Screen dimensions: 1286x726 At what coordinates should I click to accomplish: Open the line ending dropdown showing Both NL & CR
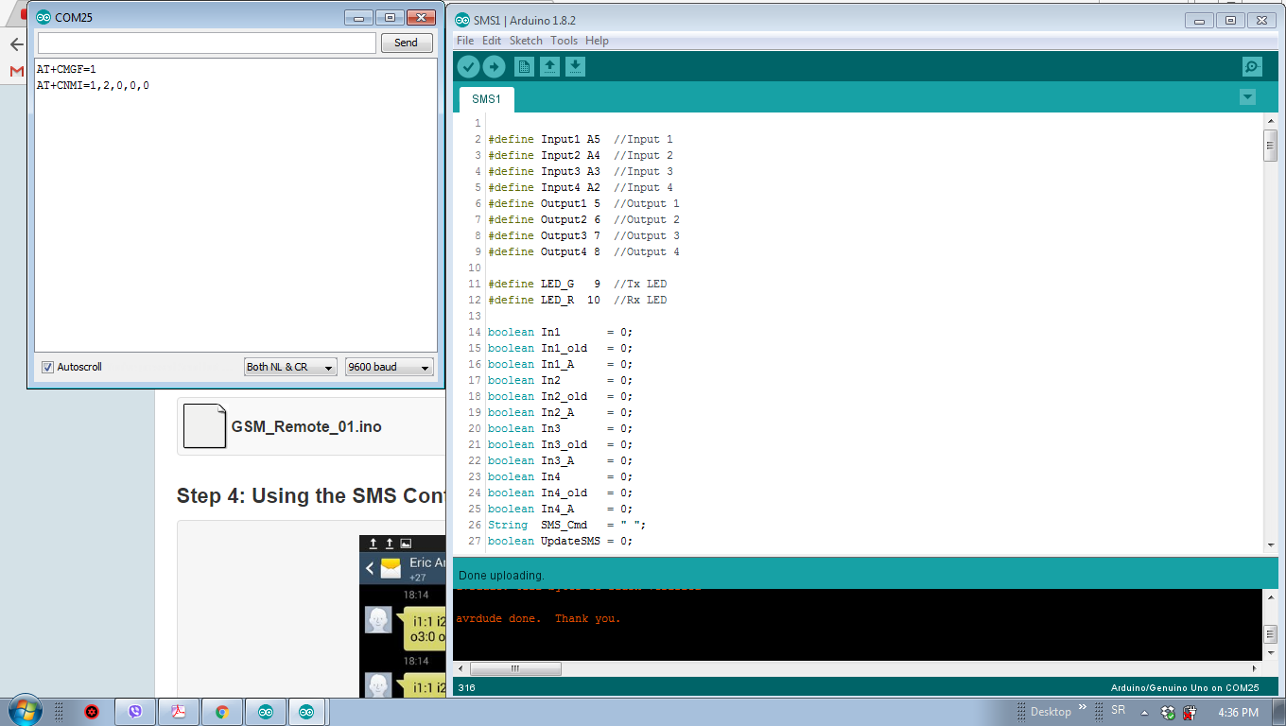[x=290, y=367]
